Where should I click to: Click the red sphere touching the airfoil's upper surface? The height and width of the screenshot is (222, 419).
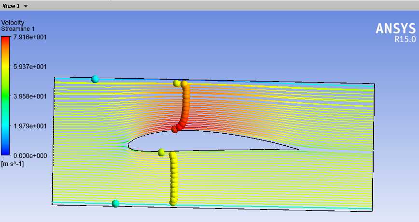pos(174,129)
